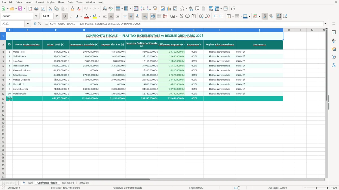Open the sidebar Properties deck
Image resolution: width=339 pixels, height=190 pixels.
[x=334, y=33]
